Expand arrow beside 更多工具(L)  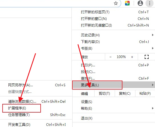(153, 85)
